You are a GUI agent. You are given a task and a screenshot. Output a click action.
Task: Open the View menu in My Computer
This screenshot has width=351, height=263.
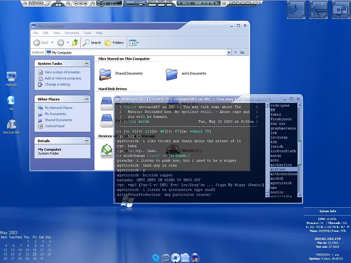(56, 33)
